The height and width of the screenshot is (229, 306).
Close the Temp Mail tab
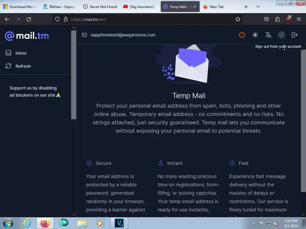(x=195, y=7)
